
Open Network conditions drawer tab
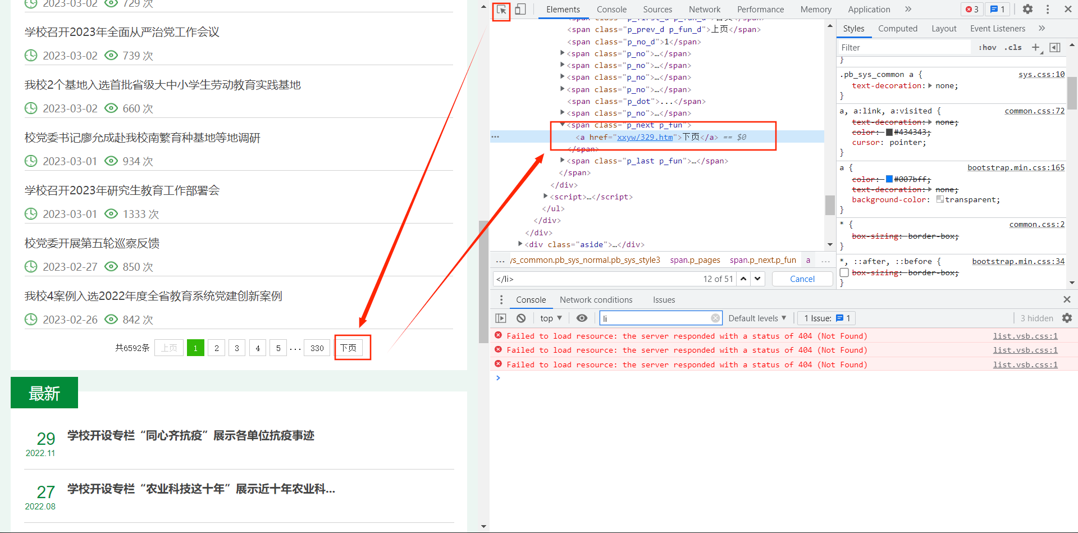596,300
